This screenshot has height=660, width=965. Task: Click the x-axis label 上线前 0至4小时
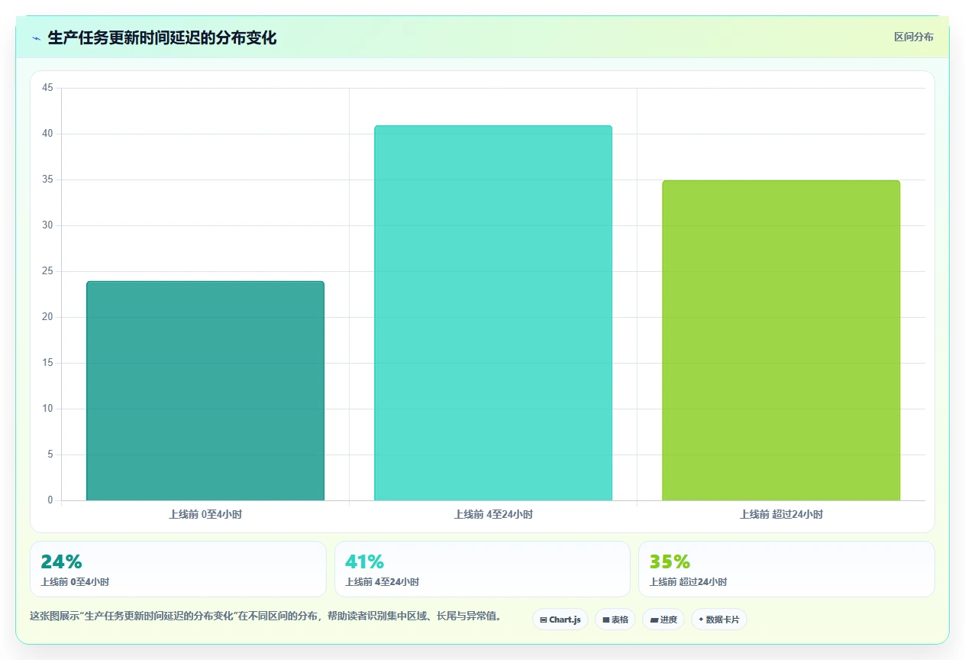tap(205, 515)
